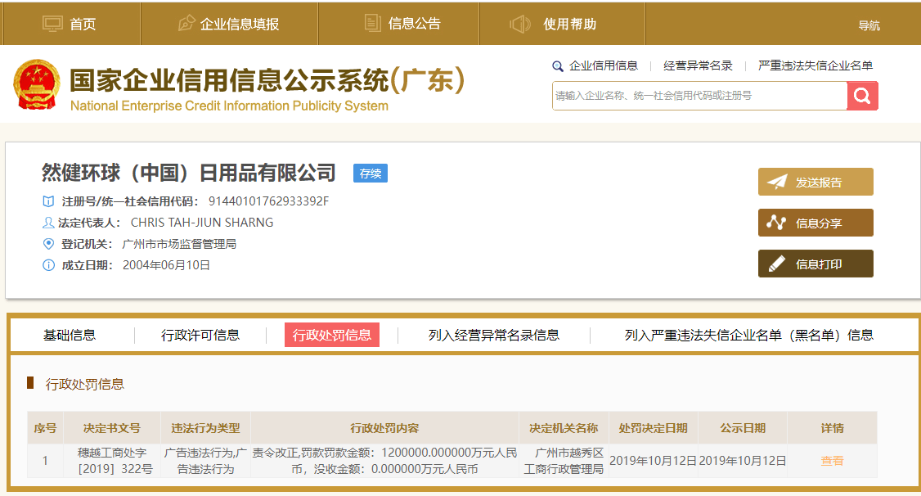Click the speaker icon beside 使用帮助
The image size is (921, 496).
pyautogui.click(x=520, y=24)
